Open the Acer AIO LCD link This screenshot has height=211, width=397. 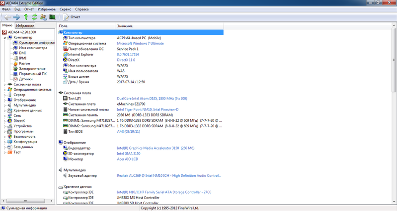(128, 159)
